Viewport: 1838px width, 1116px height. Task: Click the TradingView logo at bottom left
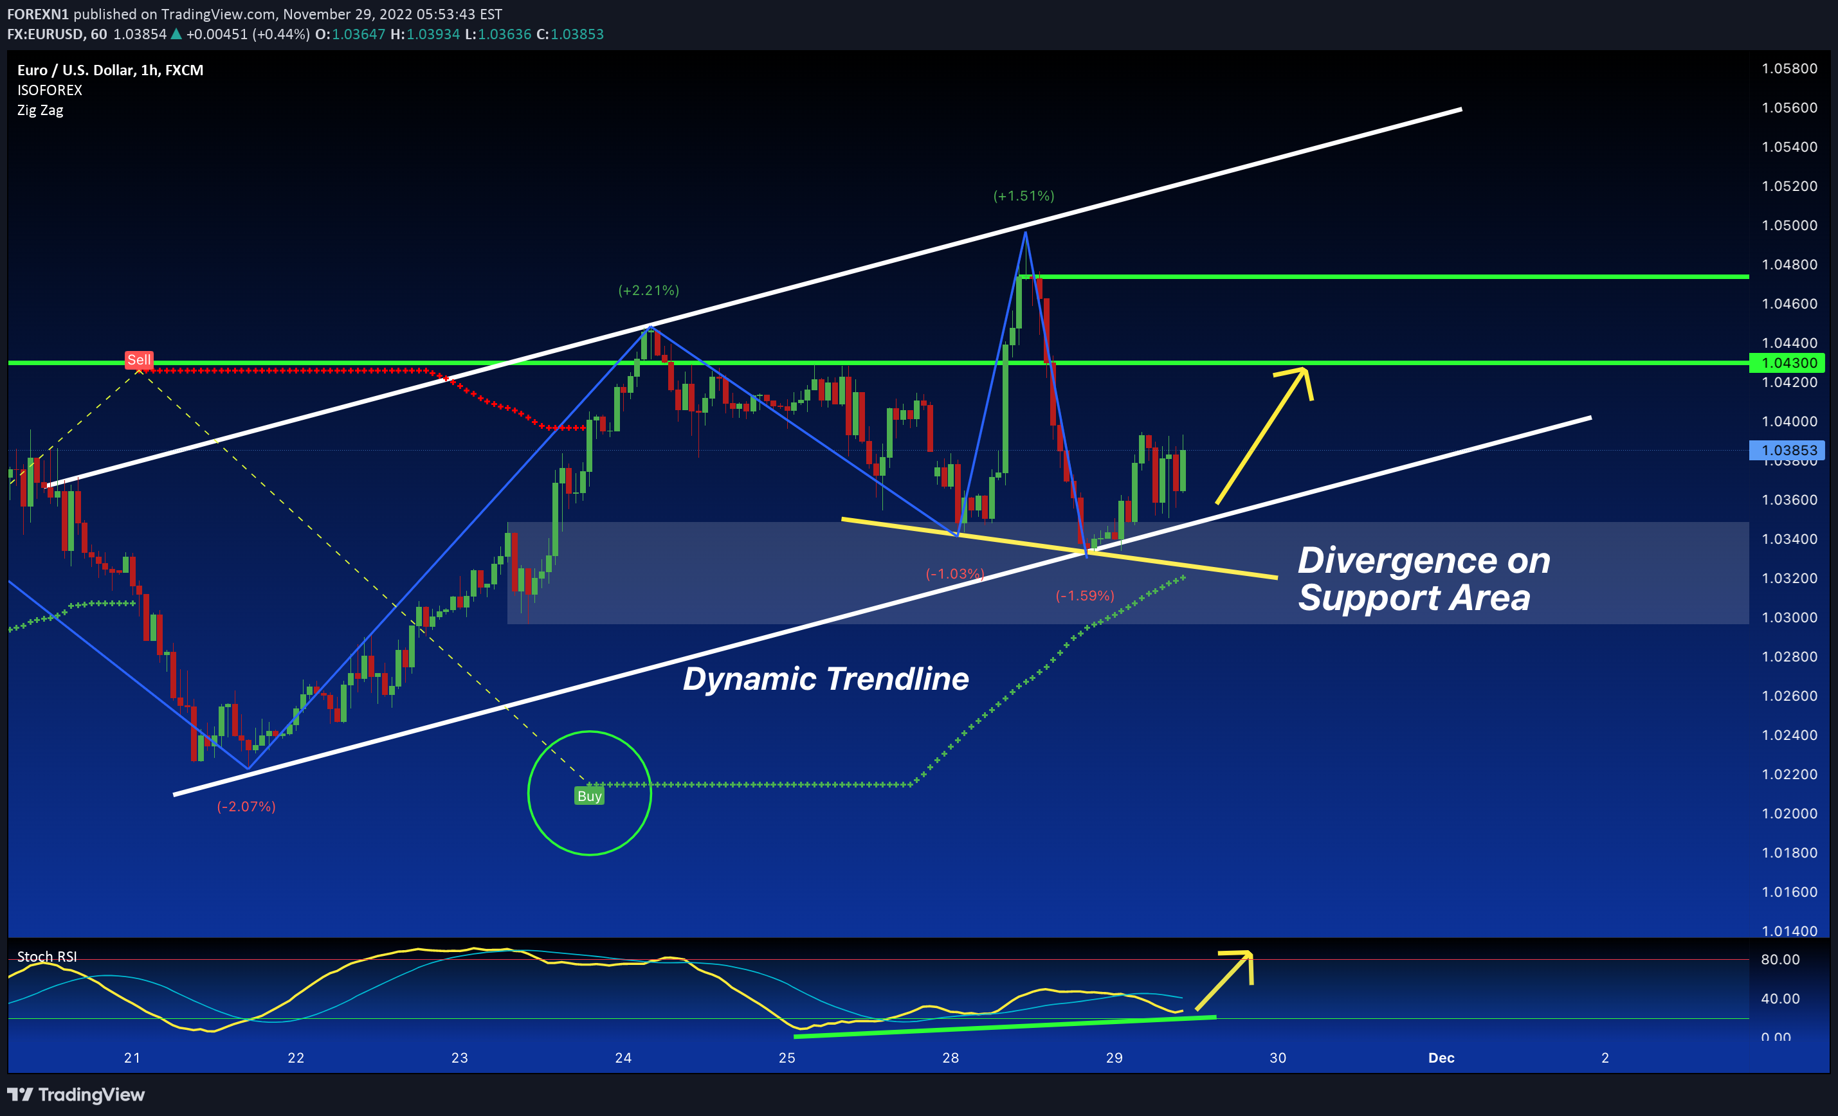tap(76, 1094)
